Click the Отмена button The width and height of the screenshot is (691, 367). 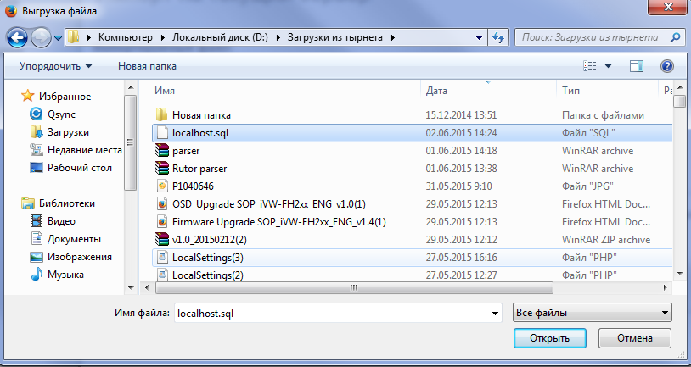(635, 338)
